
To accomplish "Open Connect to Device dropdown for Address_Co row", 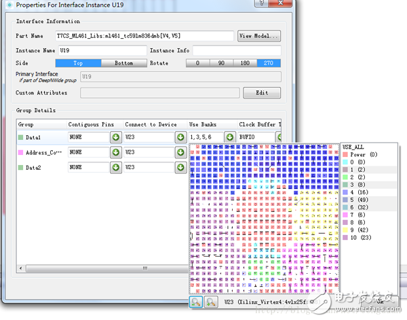I will [180, 152].
